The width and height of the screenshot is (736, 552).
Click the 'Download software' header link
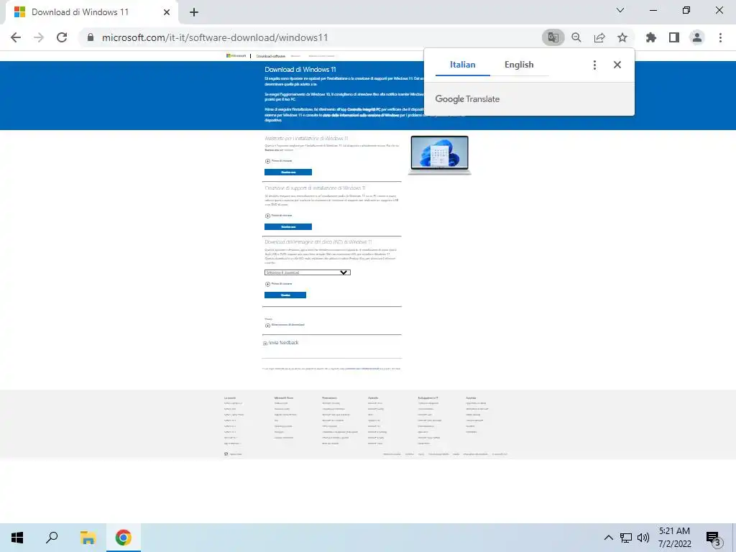tap(270, 56)
